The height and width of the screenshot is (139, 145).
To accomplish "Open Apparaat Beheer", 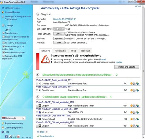I will [12, 12].
